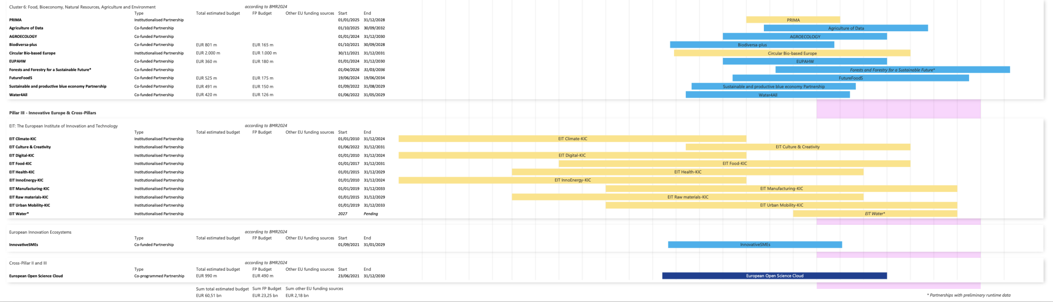1053x302 pixels.
Task: Click the large pink shaded block under Water4All
Action: point(898,109)
